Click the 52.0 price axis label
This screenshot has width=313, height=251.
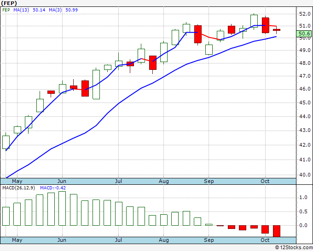pyautogui.click(x=305, y=14)
